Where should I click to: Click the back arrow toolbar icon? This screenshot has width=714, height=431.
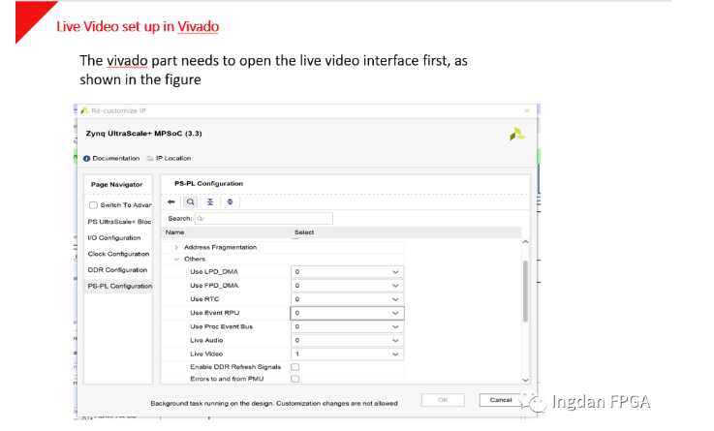(171, 202)
